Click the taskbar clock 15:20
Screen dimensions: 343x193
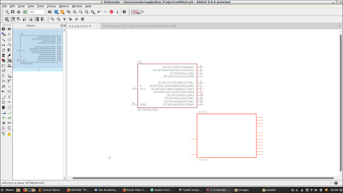[x=334, y=190]
